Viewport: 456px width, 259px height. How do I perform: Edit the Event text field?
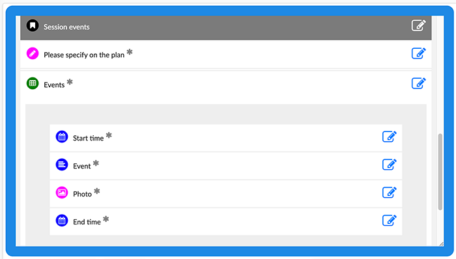click(389, 165)
